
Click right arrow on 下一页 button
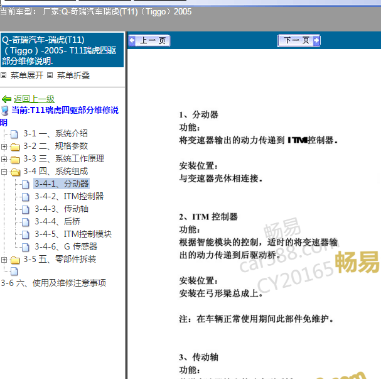316,40
